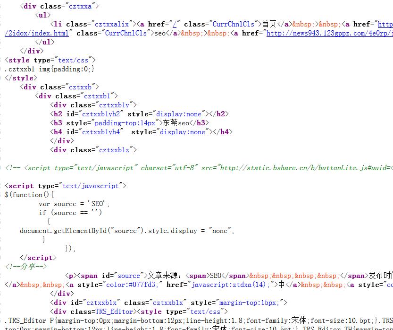The width and height of the screenshot is (393, 330).
Task: Click the "javascript:ztdxa(14);" href value
Action: (x=231, y=285)
